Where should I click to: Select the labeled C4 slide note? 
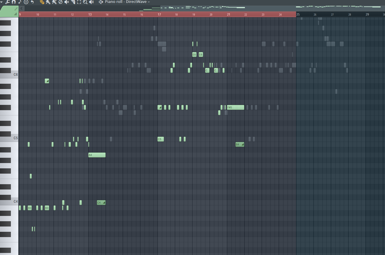pyautogui.click(x=101, y=203)
